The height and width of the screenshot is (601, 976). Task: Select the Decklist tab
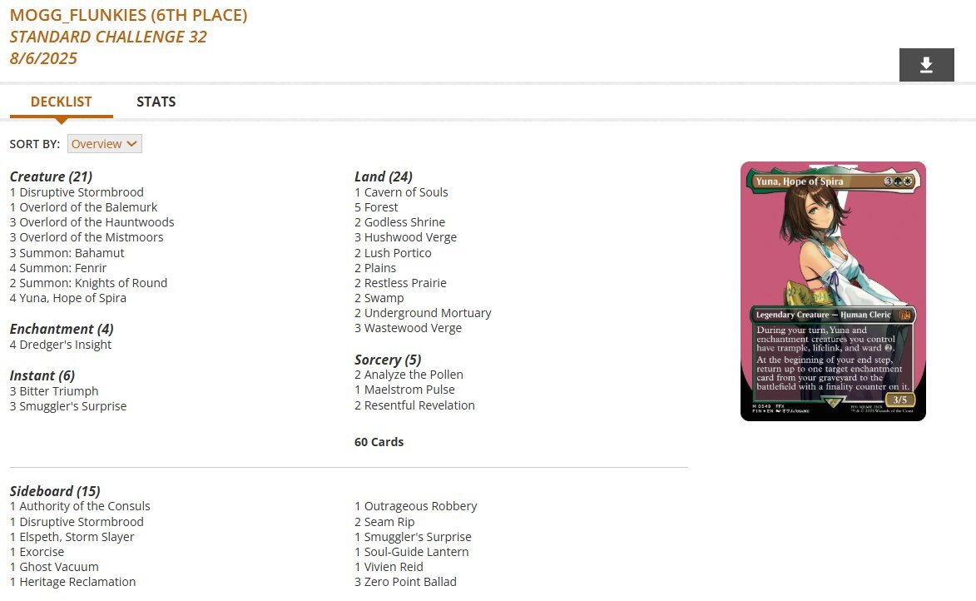(x=61, y=102)
